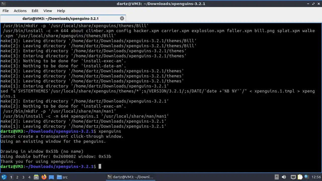Open the clipboard manager tray icon

click(x=300, y=177)
